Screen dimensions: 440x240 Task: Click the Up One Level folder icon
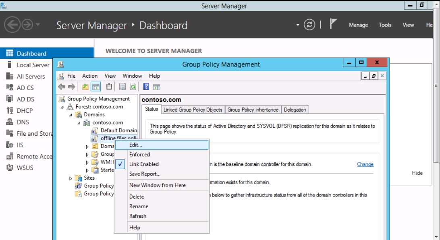click(x=85, y=87)
